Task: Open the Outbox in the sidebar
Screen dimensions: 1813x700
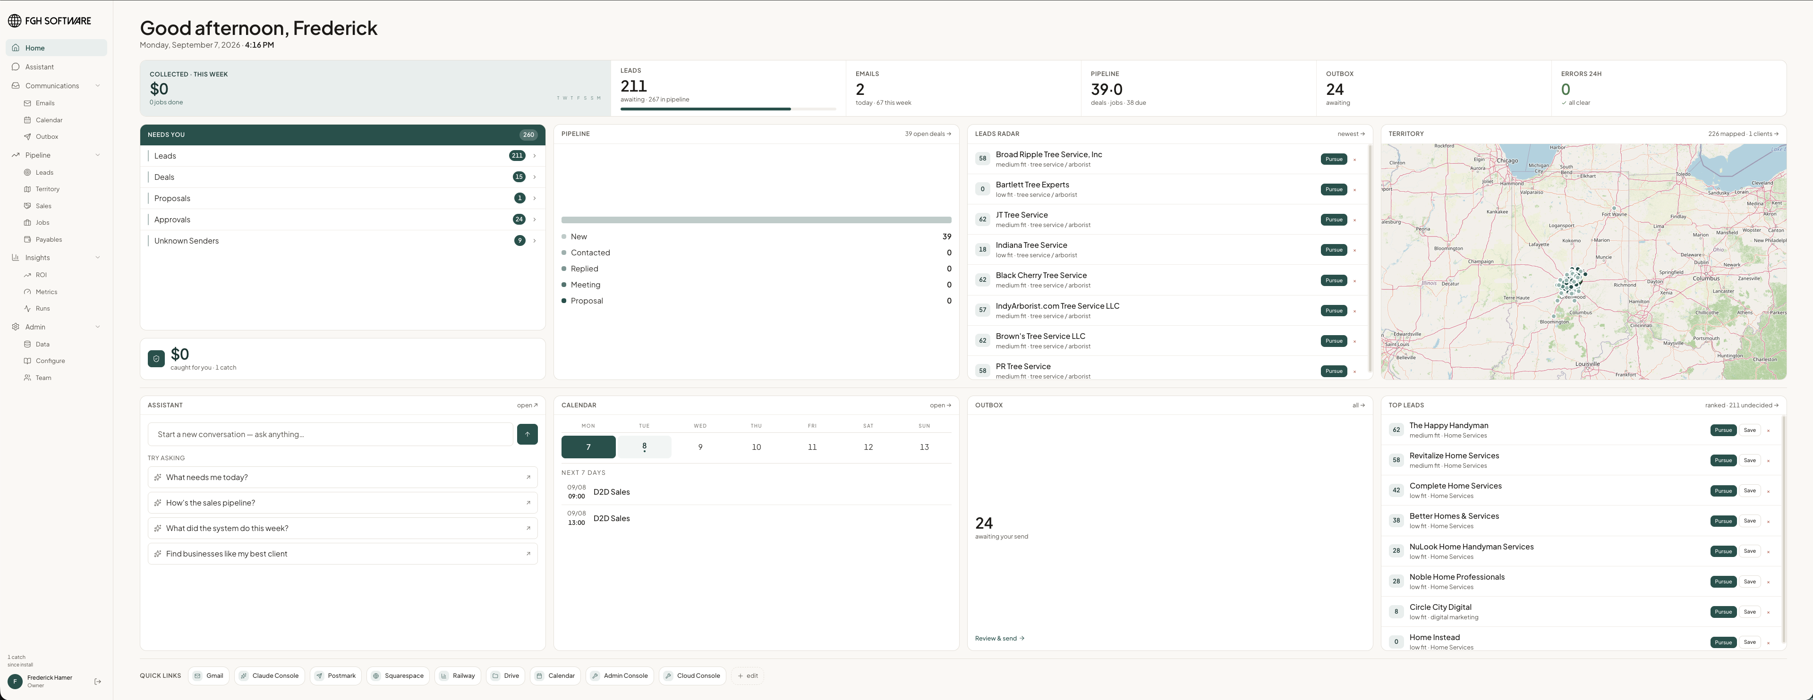Action: pyautogui.click(x=46, y=136)
